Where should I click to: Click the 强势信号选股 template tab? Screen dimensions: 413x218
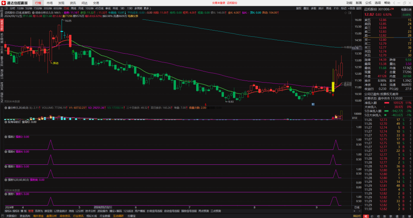point(189,211)
